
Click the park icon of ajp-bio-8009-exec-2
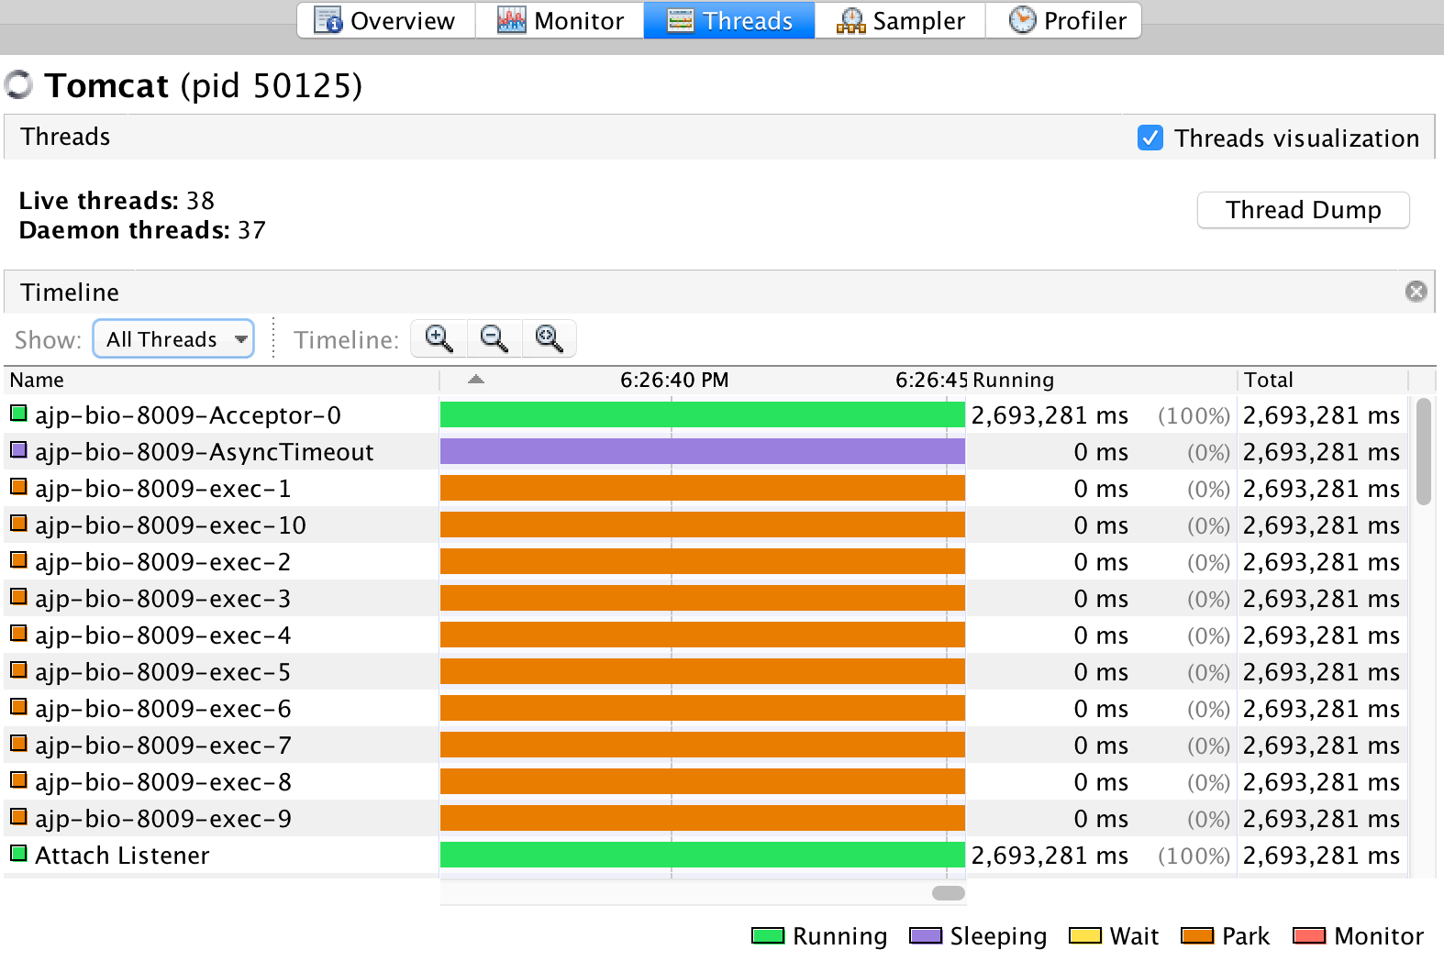[x=18, y=560]
